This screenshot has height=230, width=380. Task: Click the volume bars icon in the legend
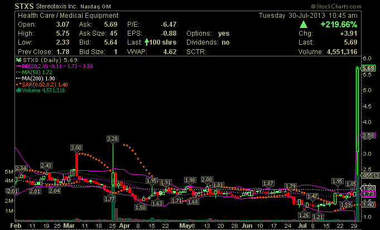[x=18, y=90]
